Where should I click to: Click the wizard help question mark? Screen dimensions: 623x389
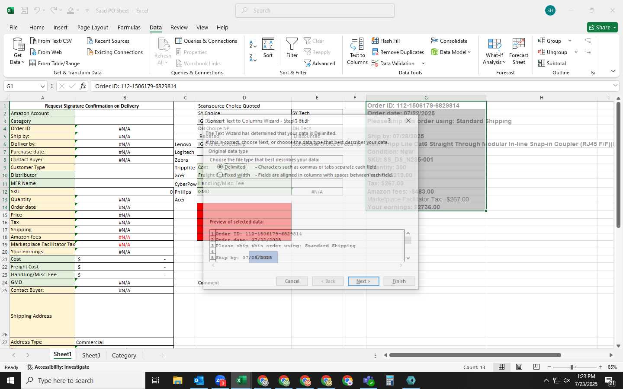(389, 121)
